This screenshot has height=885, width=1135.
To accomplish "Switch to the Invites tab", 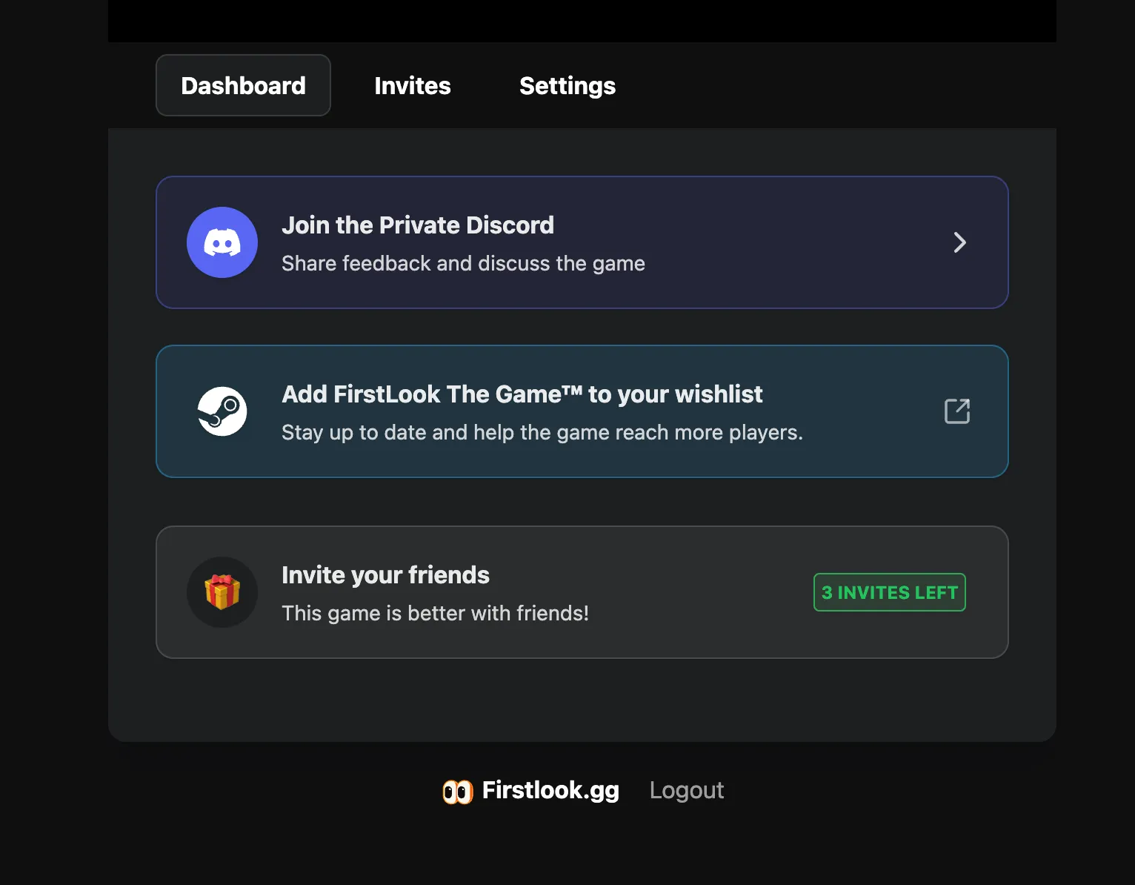I will pos(413,85).
